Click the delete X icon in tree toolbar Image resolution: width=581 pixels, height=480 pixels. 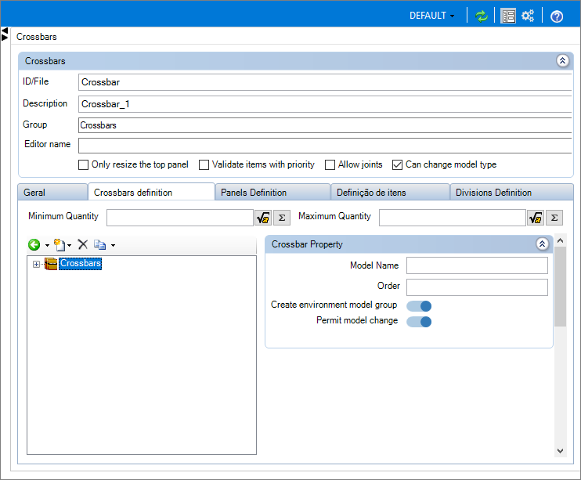83,244
